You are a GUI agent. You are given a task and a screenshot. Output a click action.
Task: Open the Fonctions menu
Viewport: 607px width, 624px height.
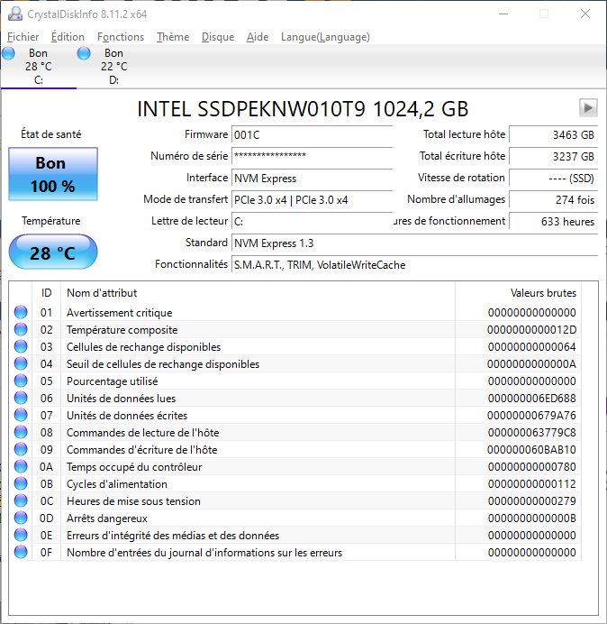click(121, 37)
